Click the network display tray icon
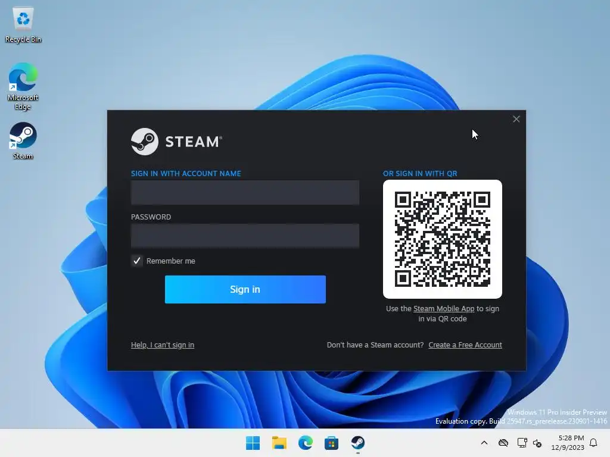610x457 pixels. pyautogui.click(x=522, y=443)
